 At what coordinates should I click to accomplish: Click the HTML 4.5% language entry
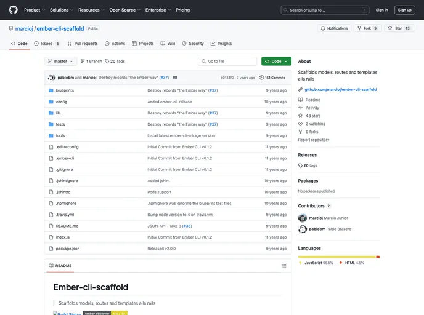click(352, 263)
